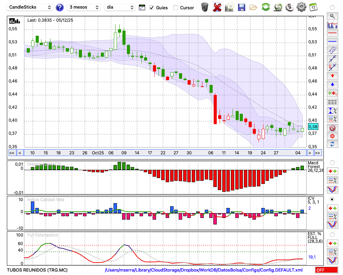
Task: Click the red OFF button
Action: coord(326,270)
